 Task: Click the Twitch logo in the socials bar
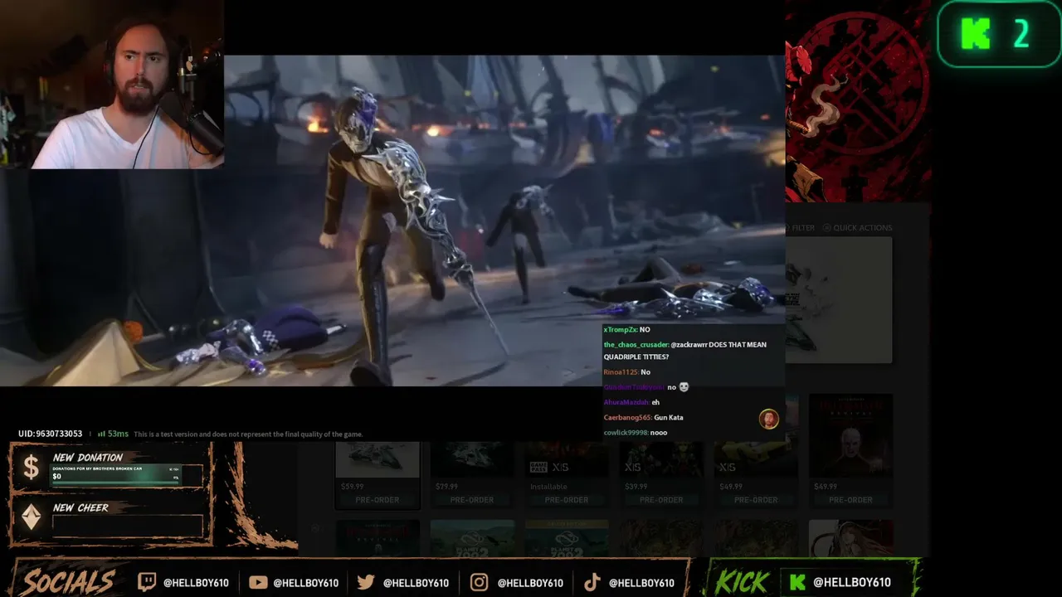tap(146, 582)
